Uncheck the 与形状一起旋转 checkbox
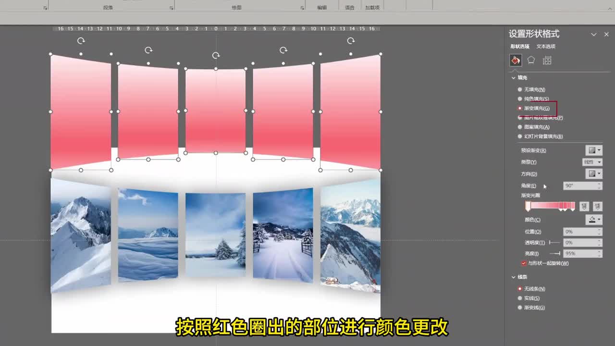 [x=523, y=263]
